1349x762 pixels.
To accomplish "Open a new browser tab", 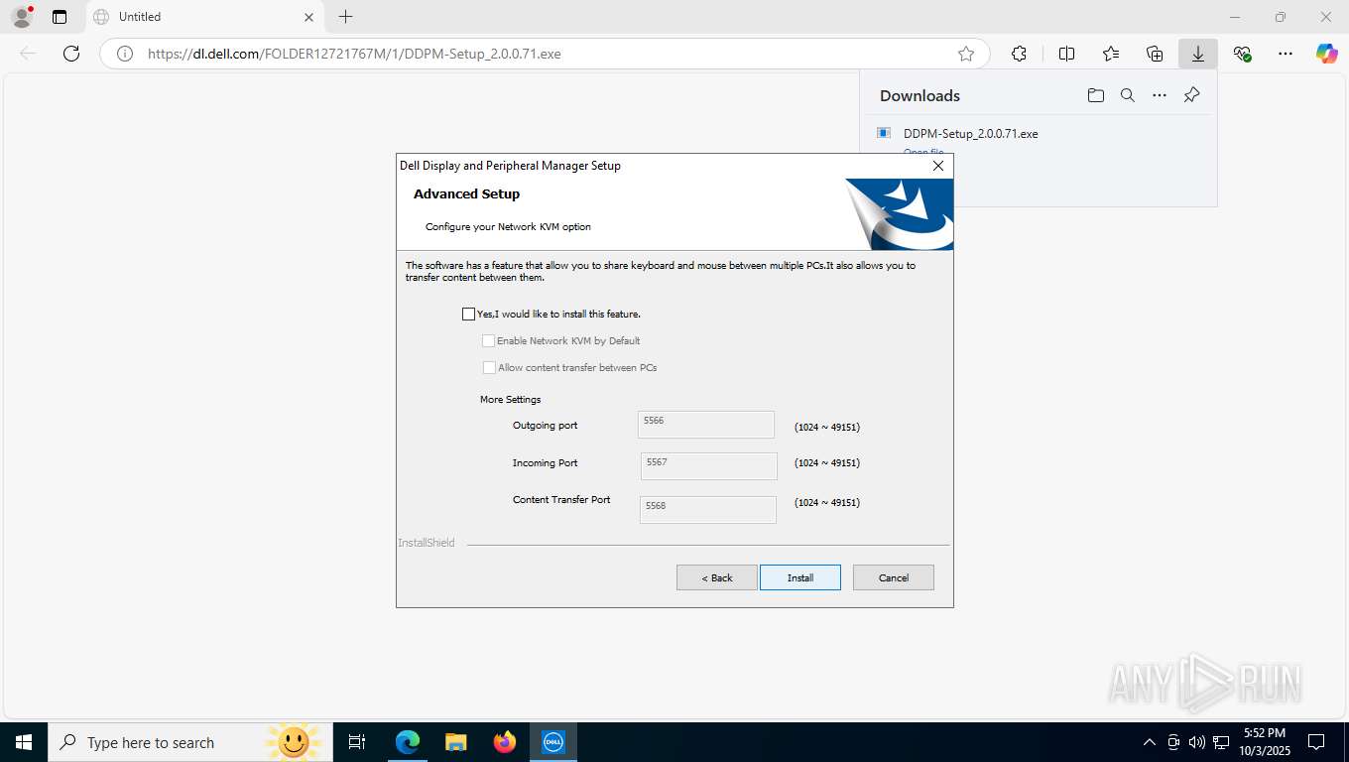I will (345, 17).
